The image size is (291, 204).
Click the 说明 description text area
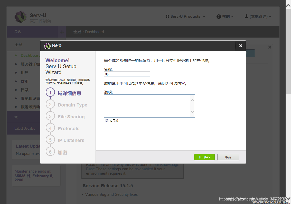pos(149,106)
